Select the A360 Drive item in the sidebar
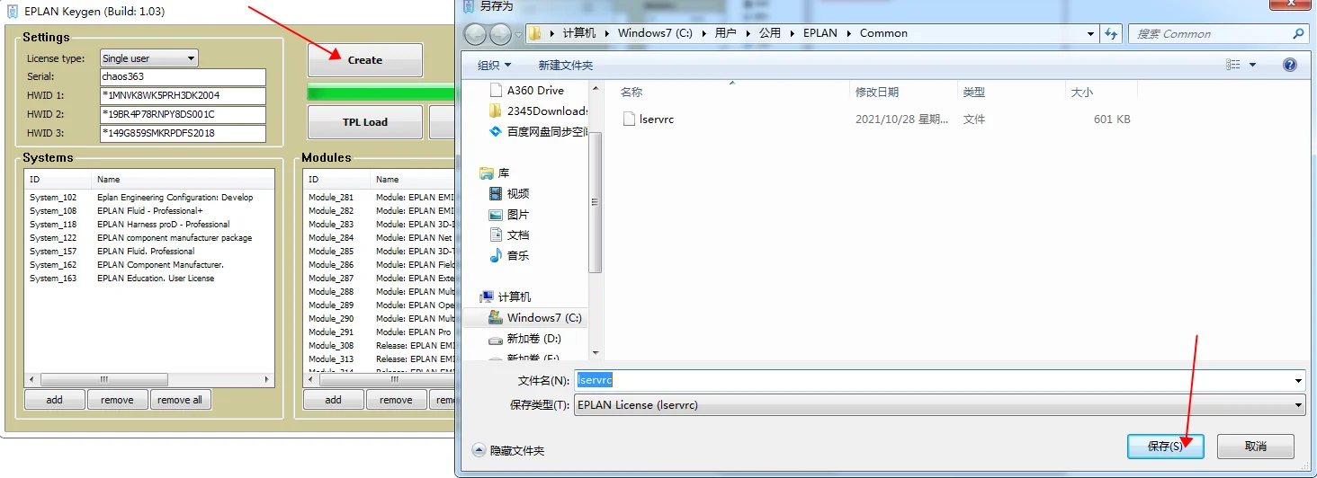 [x=535, y=90]
